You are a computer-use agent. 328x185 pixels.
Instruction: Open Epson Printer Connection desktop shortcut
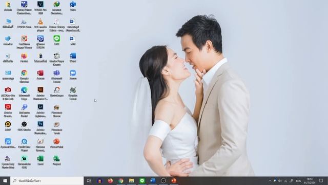coord(24,7)
